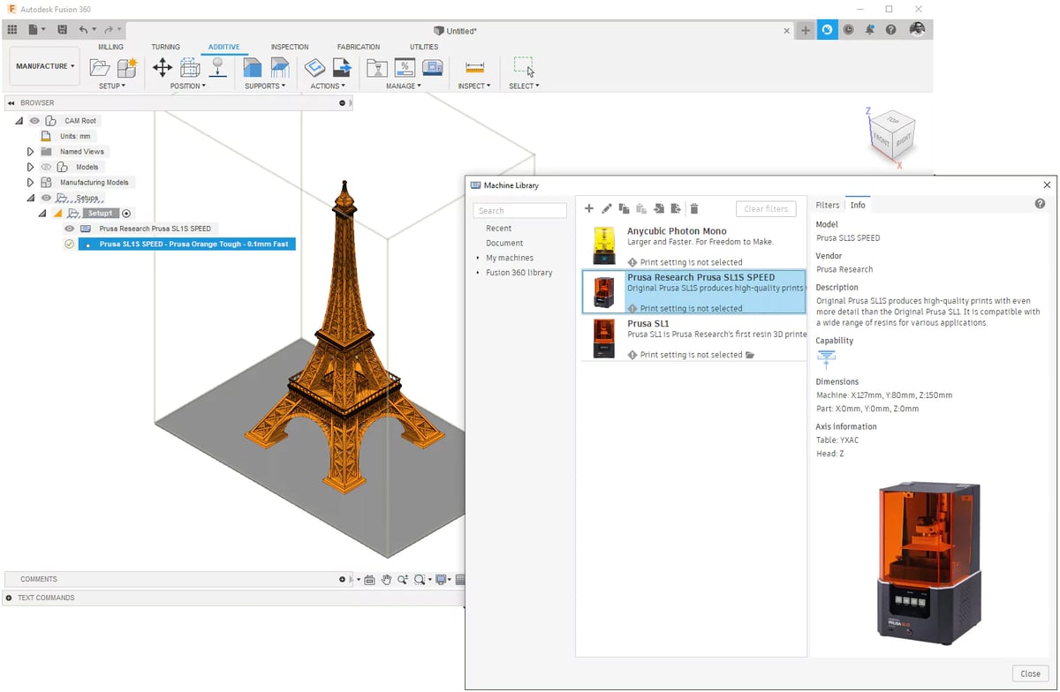Close the Machine Library with Close button
The image size is (1060, 692).
[1030, 673]
